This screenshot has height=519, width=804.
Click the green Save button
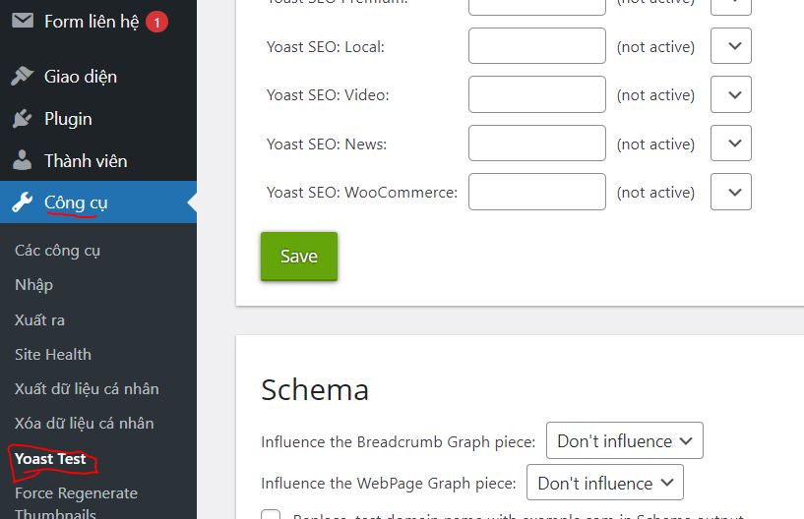[x=299, y=257]
